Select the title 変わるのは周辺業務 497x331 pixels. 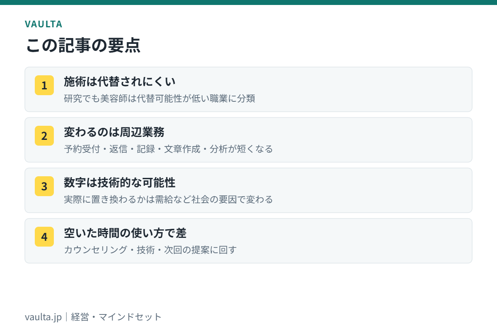coord(114,132)
